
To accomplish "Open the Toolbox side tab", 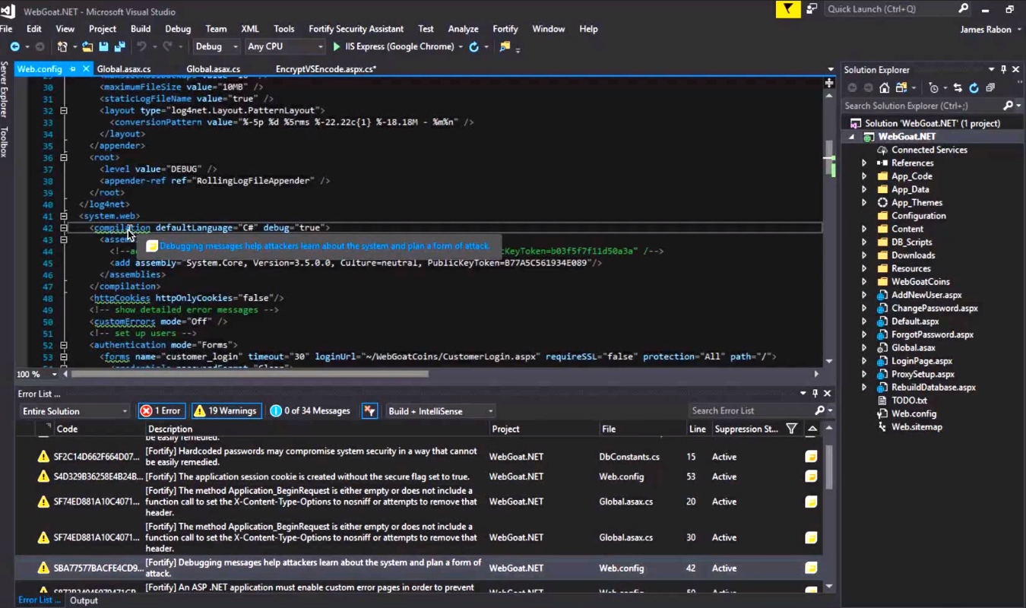I will click(5, 142).
